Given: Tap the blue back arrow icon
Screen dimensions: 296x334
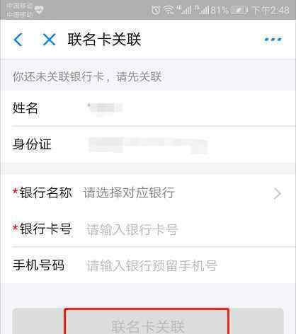Looking at the screenshot, I should click(x=18, y=40).
